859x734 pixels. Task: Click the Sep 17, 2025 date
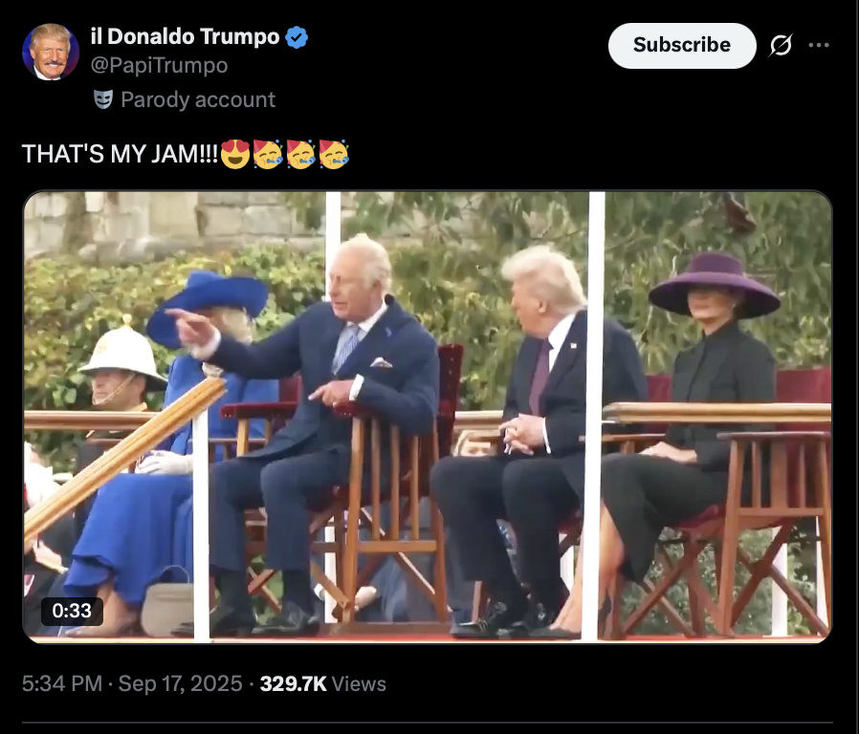[180, 683]
